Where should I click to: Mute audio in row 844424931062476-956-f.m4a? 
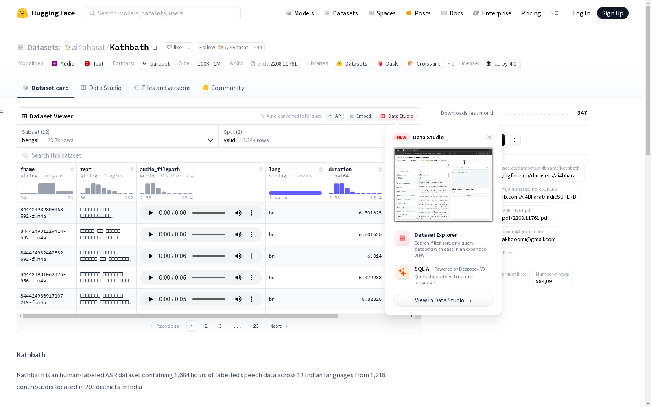coord(238,278)
